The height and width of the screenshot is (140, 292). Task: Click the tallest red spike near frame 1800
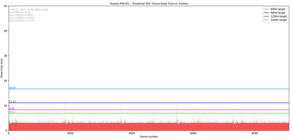click(65, 111)
